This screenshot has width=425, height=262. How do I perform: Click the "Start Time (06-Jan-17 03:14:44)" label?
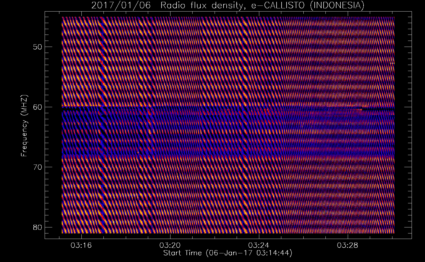coord(228,253)
